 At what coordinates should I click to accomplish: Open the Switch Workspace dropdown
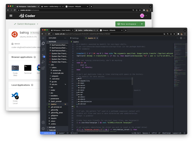click(x=26, y=24)
